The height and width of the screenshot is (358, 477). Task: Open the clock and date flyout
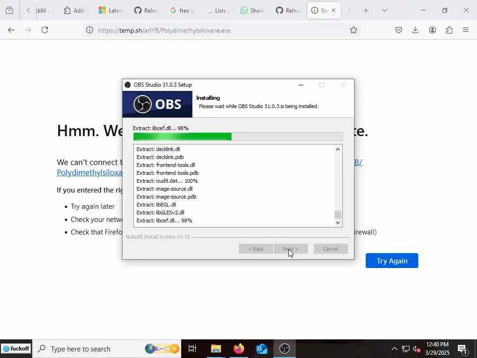point(437,349)
